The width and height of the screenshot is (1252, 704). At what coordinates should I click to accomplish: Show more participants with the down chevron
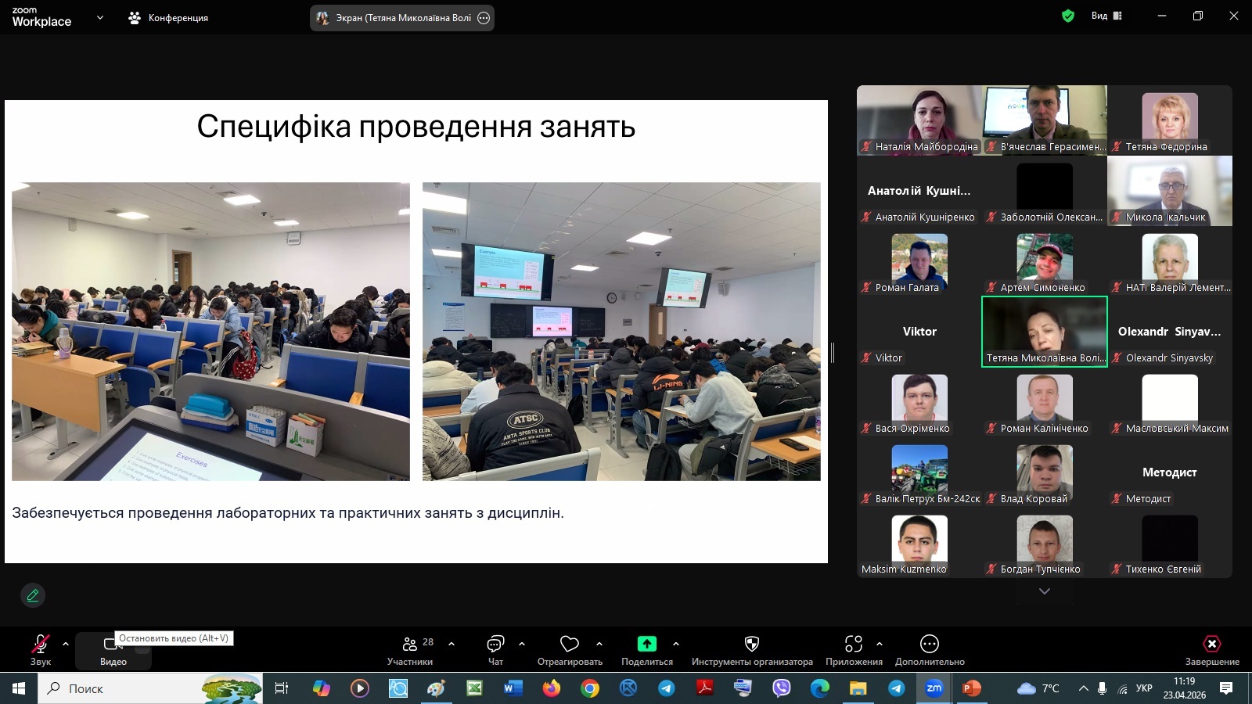click(x=1044, y=591)
